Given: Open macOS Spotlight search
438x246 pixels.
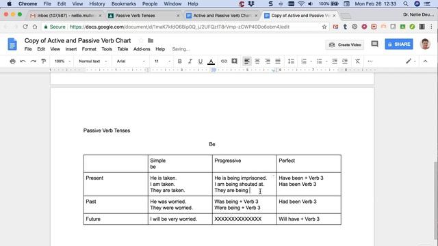Looking at the screenshot, I should (x=406, y=3).
